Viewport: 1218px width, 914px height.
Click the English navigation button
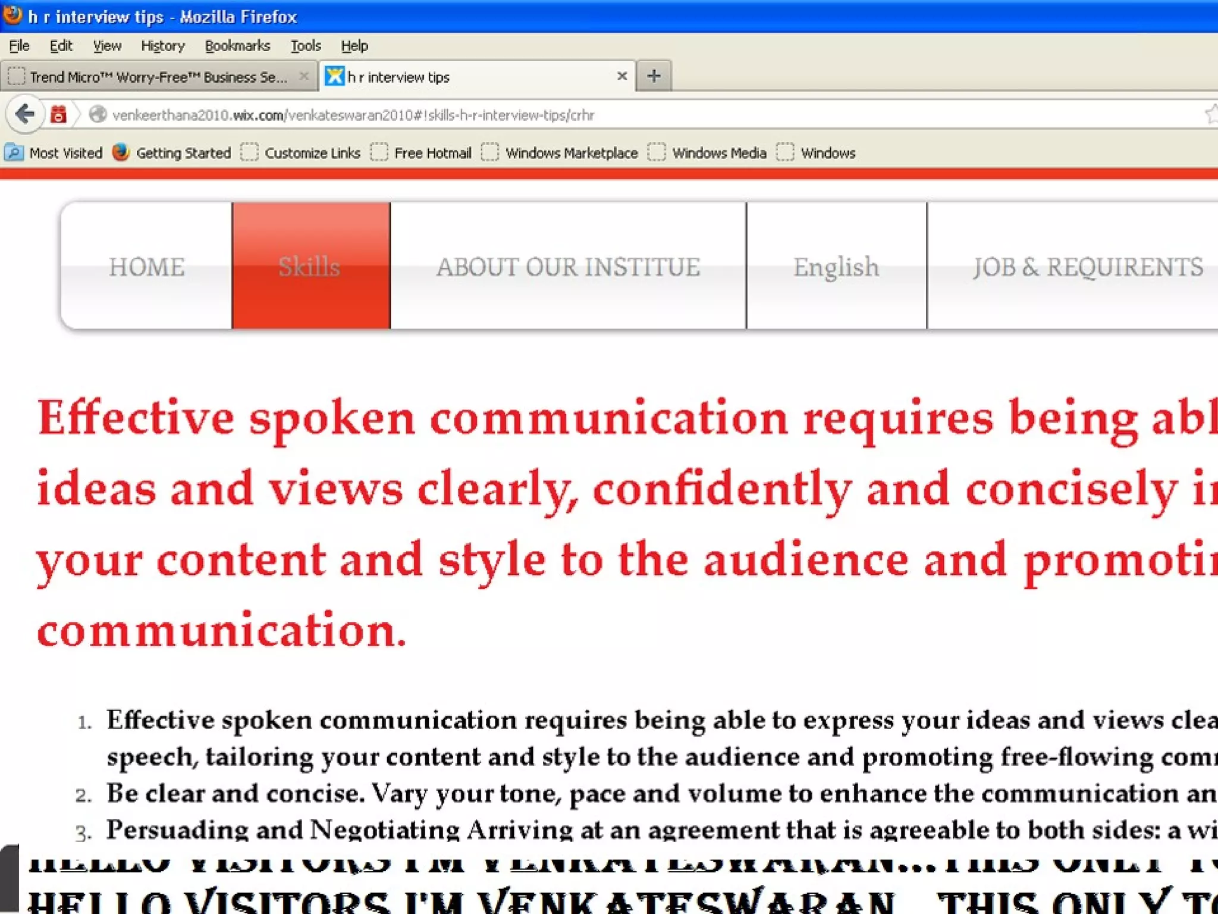836,266
